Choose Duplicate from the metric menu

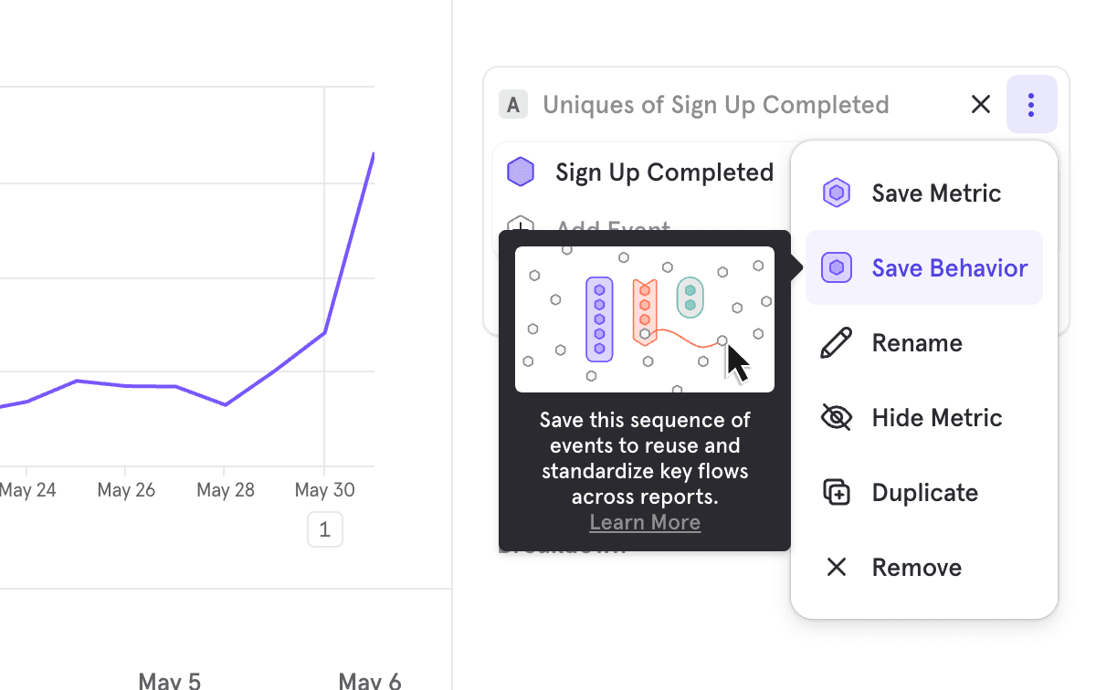click(x=924, y=492)
